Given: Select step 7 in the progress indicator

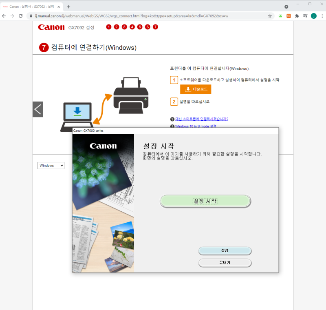Looking at the screenshot, I should [154, 27].
